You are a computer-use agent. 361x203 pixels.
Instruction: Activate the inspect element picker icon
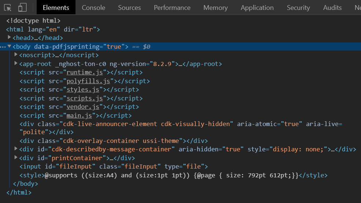click(x=8, y=8)
